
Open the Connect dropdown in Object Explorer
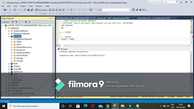click(6, 22)
